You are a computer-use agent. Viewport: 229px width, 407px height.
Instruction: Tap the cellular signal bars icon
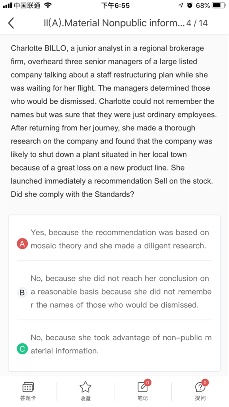tap(7, 6)
